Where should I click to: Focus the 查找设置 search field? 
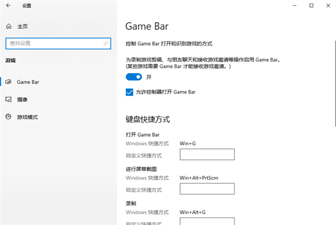(x=58, y=43)
